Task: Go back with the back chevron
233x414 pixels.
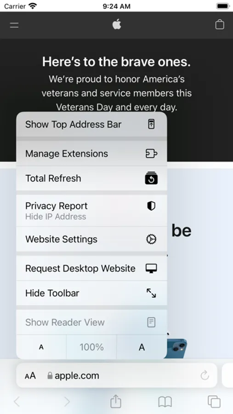Action: [17, 402]
